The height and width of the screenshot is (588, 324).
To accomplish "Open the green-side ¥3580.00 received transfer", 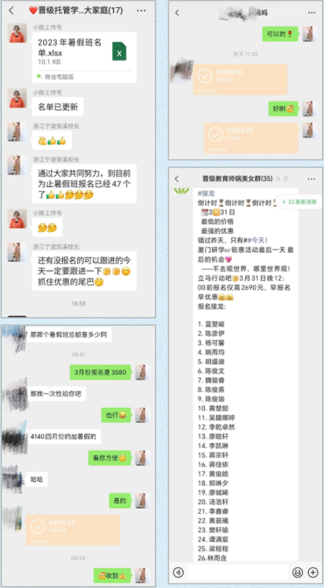I will [x=251, y=138].
